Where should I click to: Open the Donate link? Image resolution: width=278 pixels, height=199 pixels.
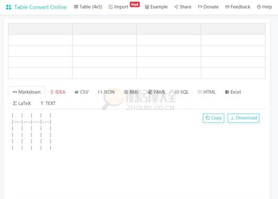pyautogui.click(x=208, y=7)
